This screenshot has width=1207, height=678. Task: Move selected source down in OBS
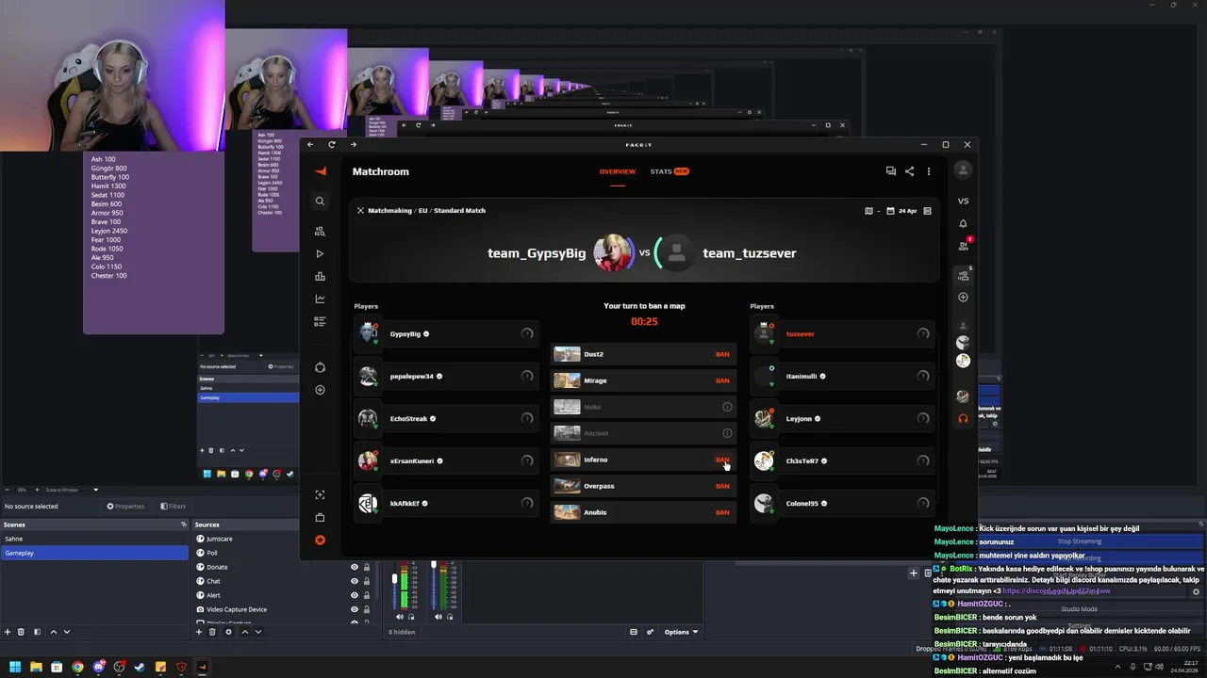[257, 632]
